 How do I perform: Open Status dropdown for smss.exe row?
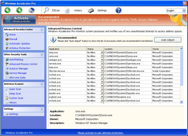pos(102,52)
